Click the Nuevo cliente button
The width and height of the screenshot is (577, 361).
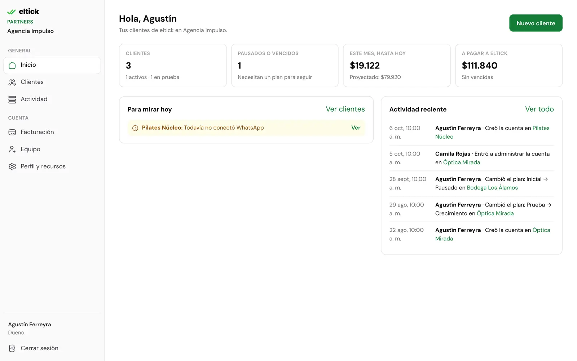tap(536, 23)
